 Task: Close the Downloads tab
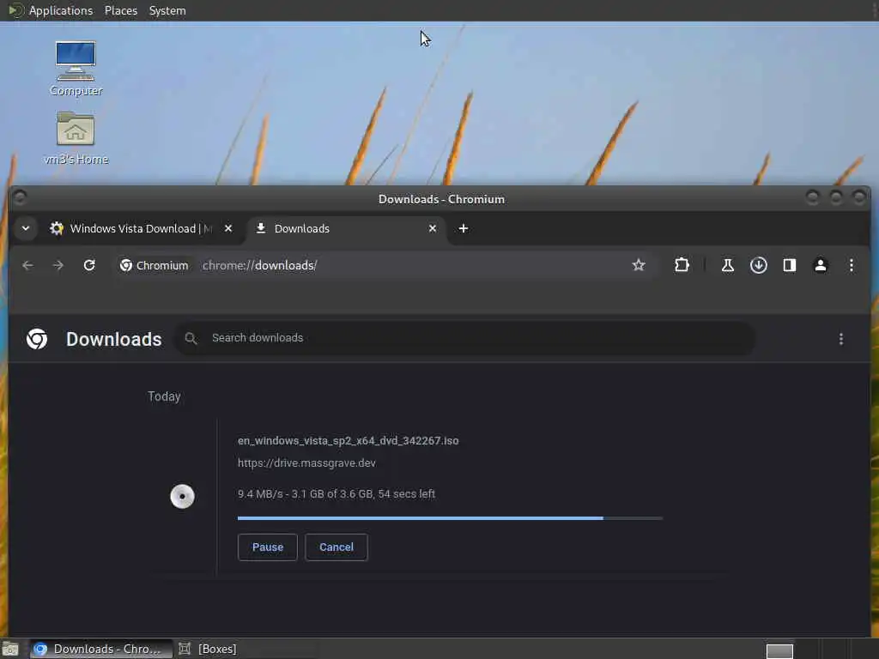point(433,228)
